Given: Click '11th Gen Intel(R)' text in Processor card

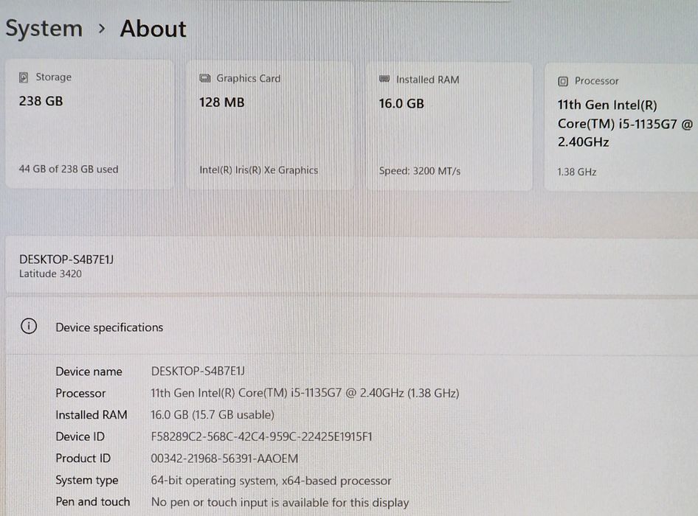Looking at the screenshot, I should [x=607, y=105].
